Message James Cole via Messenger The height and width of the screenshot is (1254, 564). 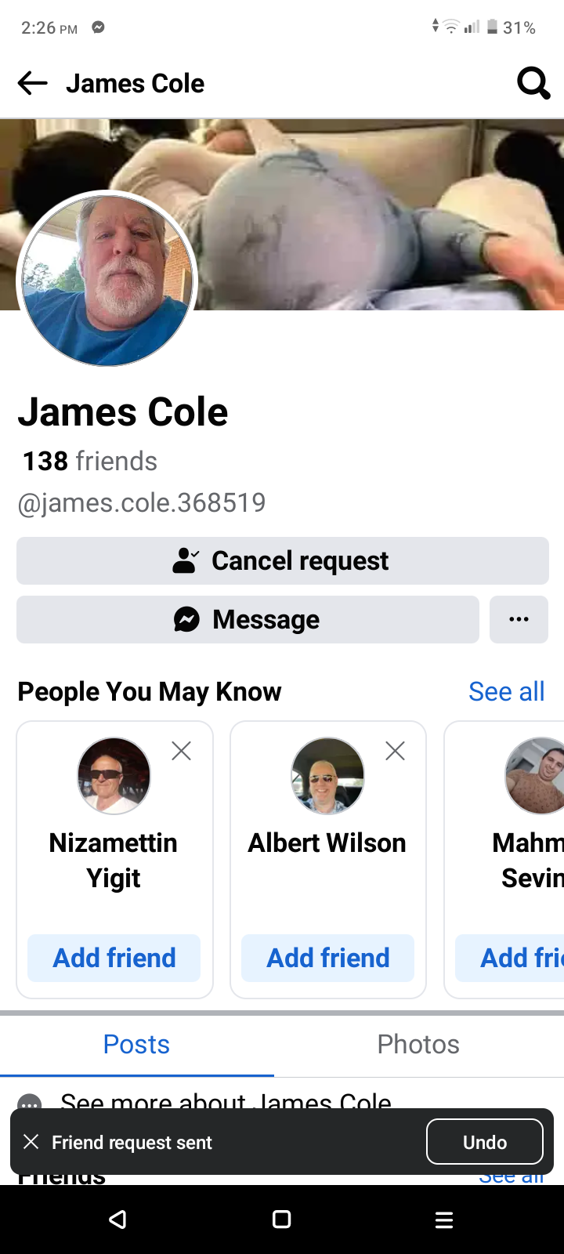pos(248,619)
